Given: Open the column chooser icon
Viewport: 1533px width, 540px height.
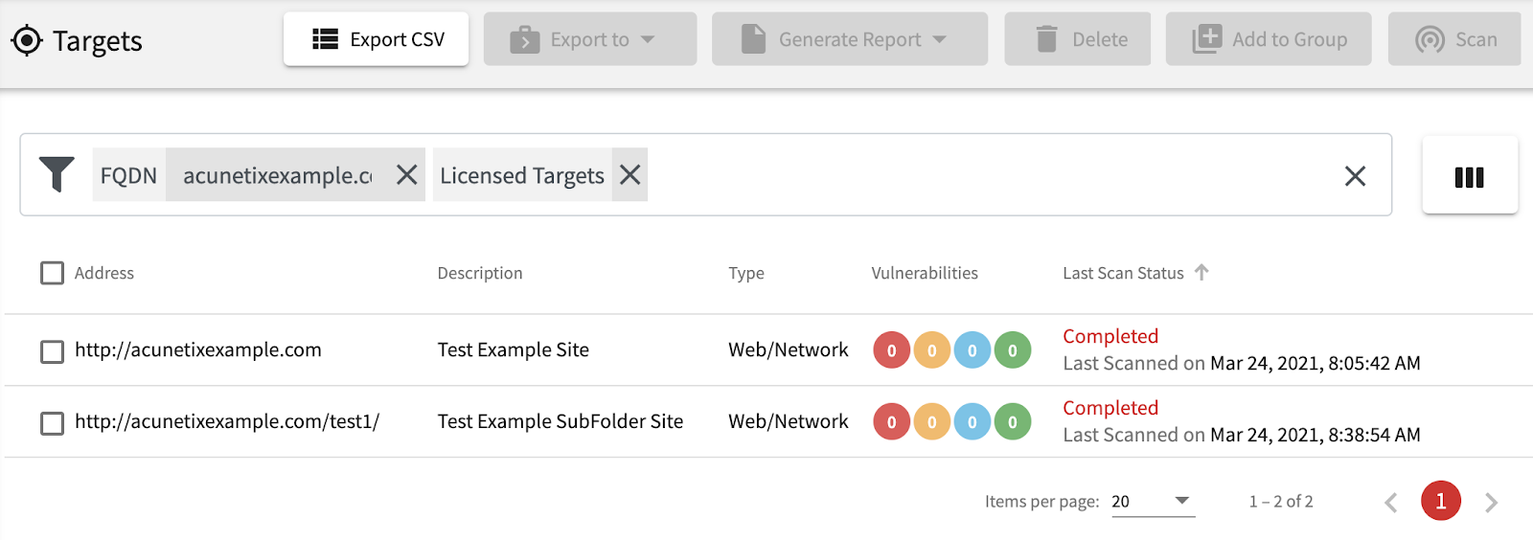Looking at the screenshot, I should (1469, 176).
